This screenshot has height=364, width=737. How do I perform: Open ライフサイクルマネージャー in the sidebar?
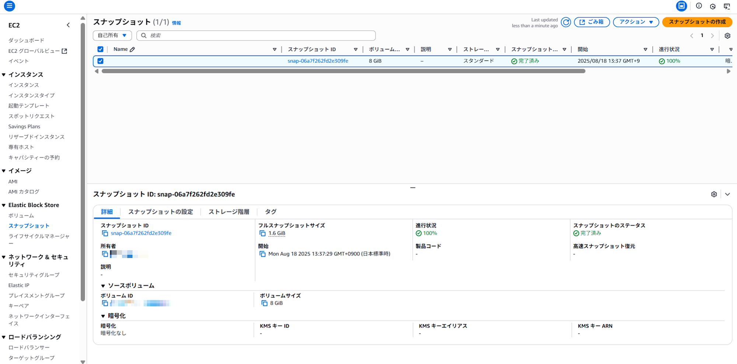pyautogui.click(x=39, y=240)
